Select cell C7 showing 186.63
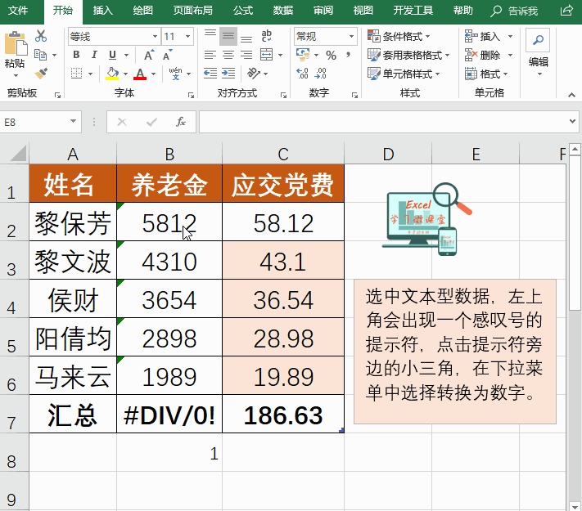The width and height of the screenshot is (582, 511). click(x=283, y=415)
